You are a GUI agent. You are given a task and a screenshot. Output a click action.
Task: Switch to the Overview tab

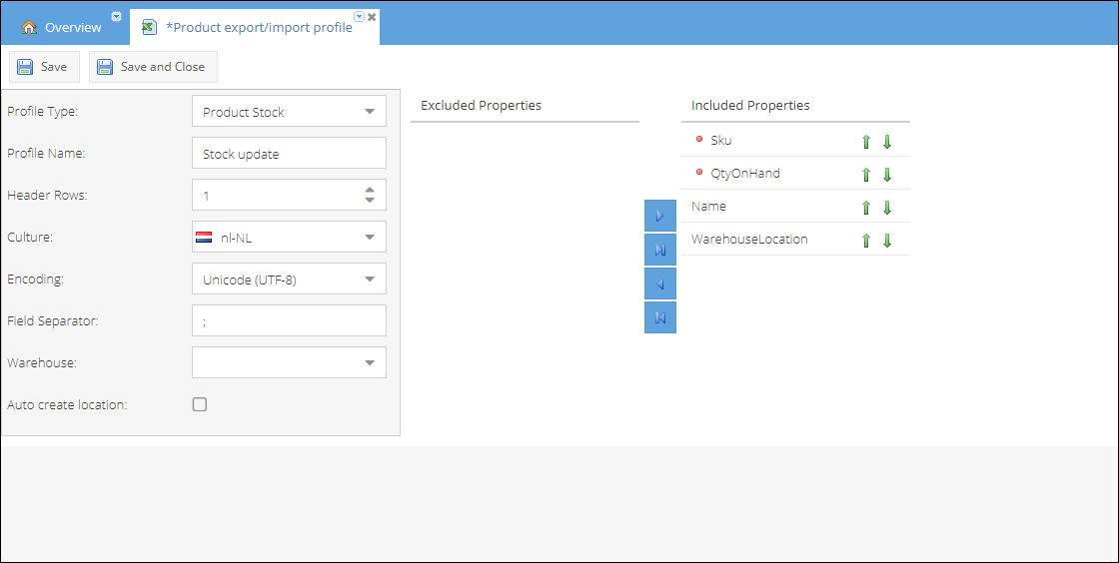click(62, 27)
